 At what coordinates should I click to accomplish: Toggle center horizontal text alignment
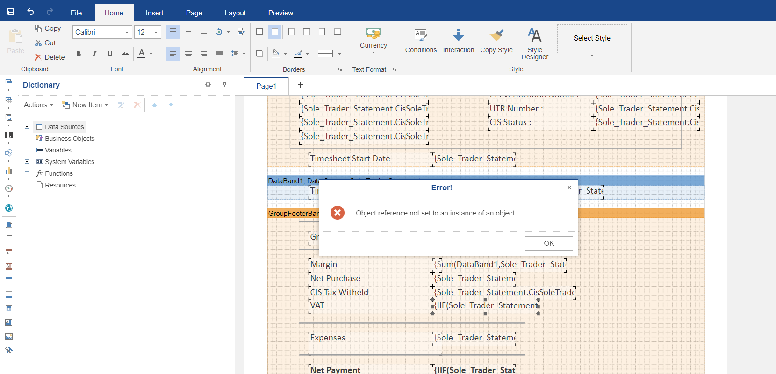tap(188, 54)
